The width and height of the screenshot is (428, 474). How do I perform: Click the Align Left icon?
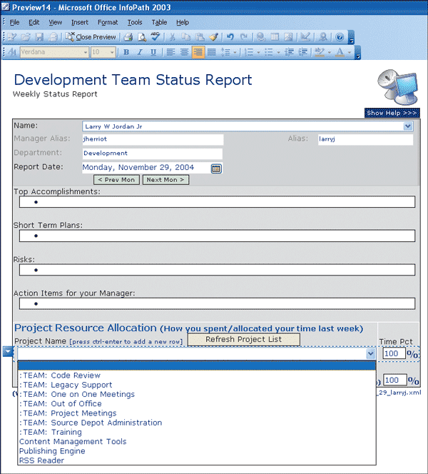[x=170, y=52]
